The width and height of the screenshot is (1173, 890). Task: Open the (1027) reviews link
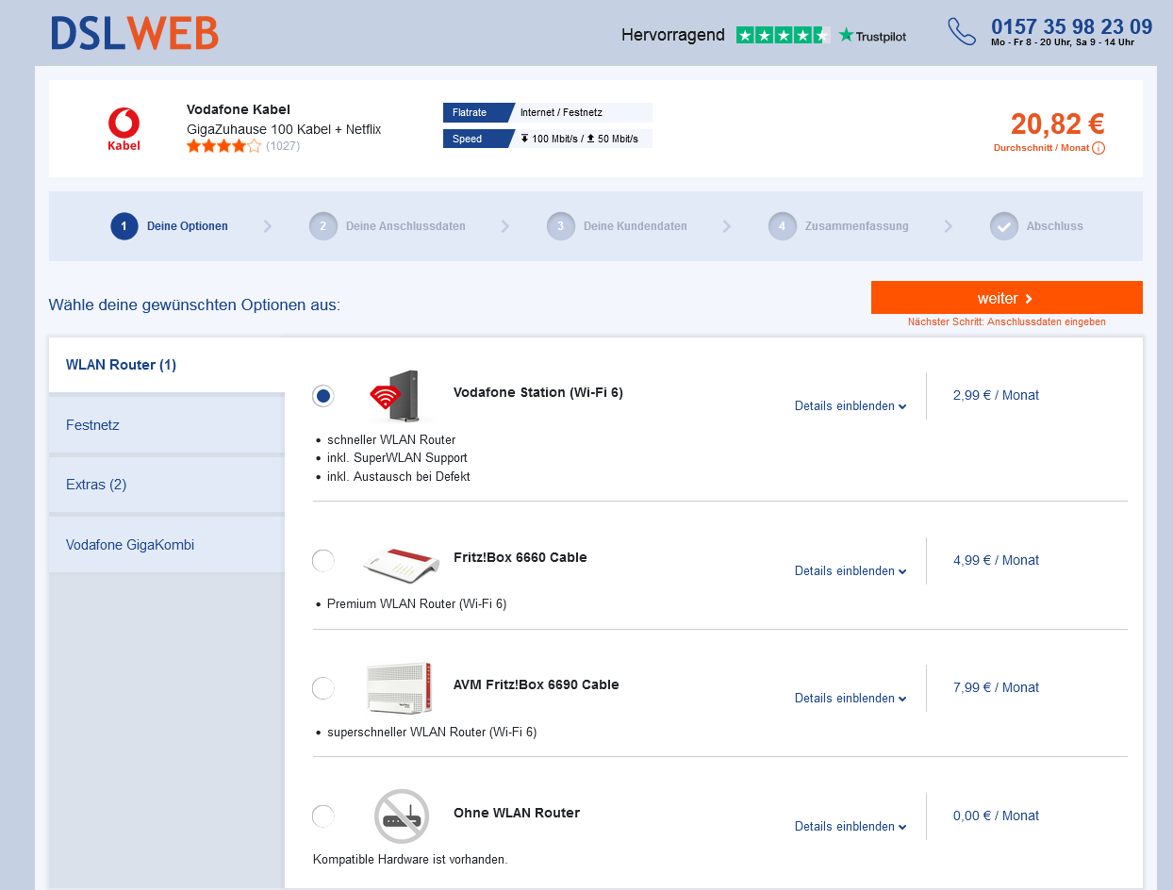pos(281,146)
